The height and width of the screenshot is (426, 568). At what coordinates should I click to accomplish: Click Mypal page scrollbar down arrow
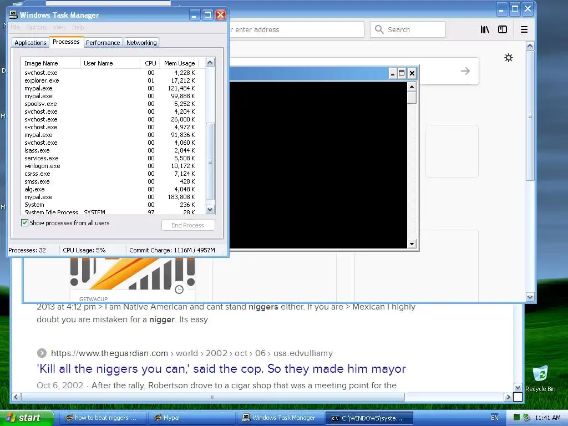pos(530,297)
